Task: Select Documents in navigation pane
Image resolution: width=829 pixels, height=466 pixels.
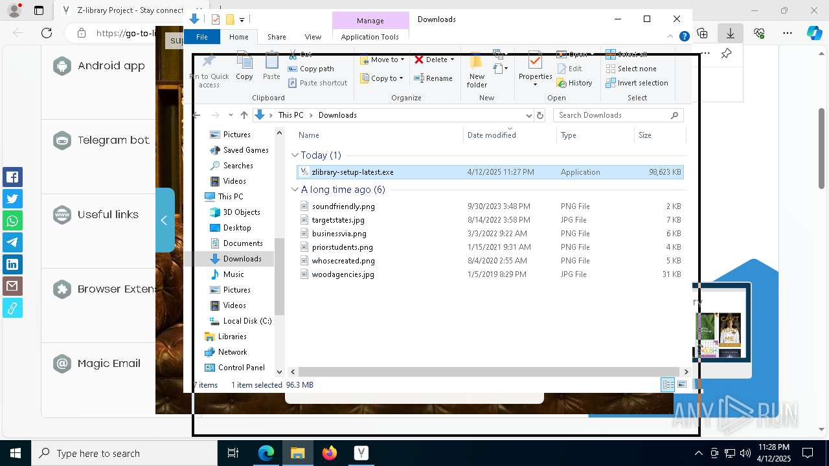Action: point(236,243)
